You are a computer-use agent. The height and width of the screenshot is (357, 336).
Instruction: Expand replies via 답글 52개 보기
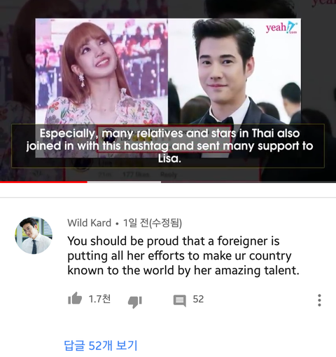click(101, 345)
